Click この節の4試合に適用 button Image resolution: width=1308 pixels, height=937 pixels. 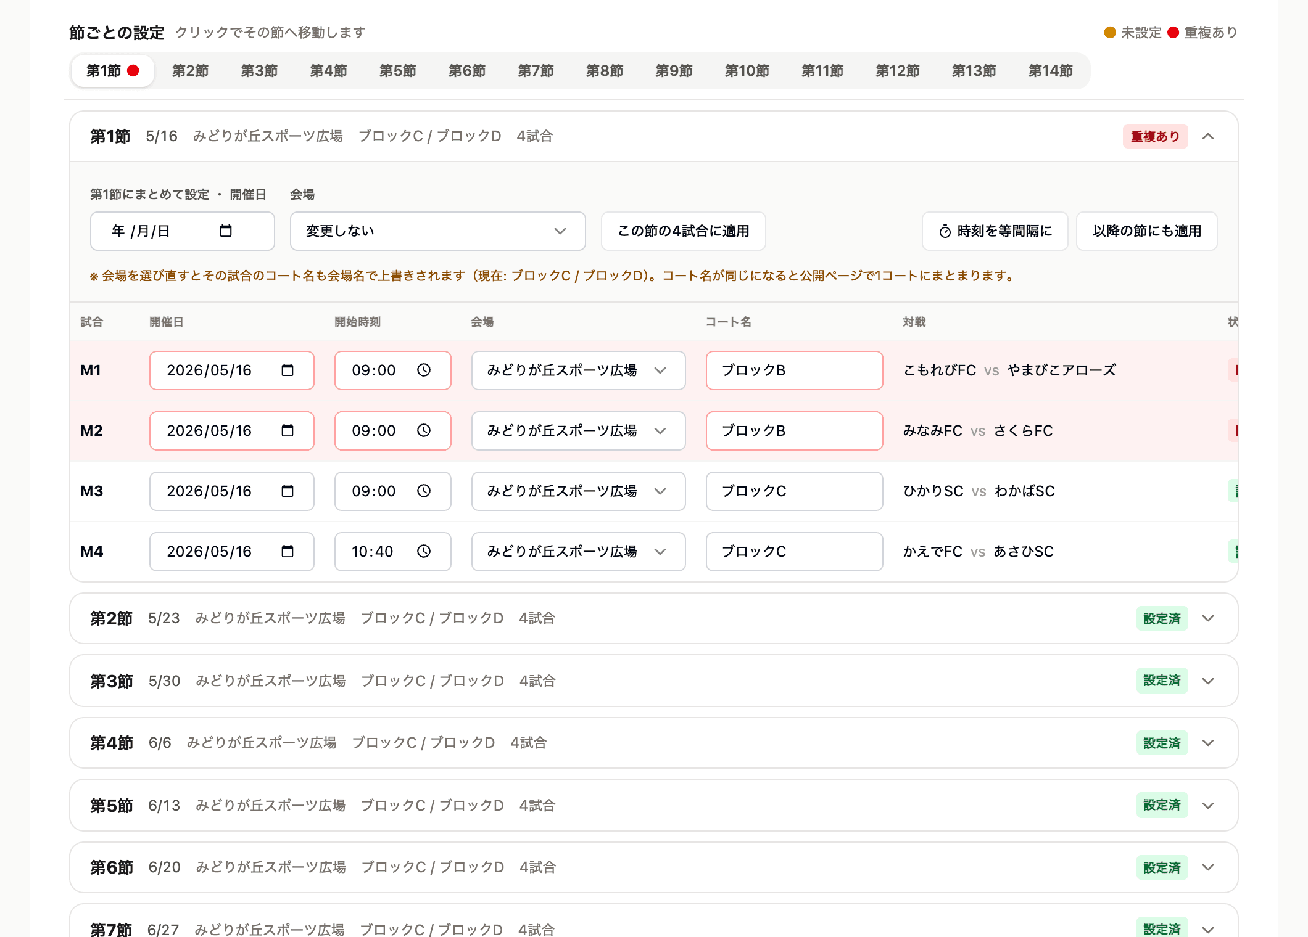point(684,231)
